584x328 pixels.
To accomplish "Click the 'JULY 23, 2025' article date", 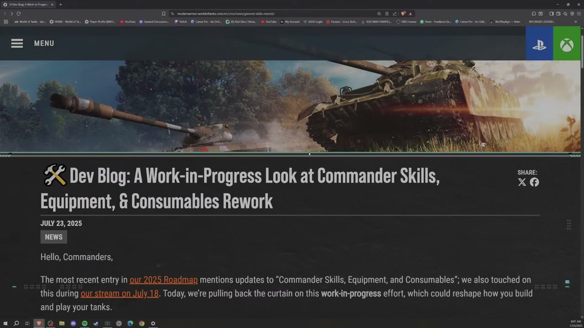I will [61, 223].
